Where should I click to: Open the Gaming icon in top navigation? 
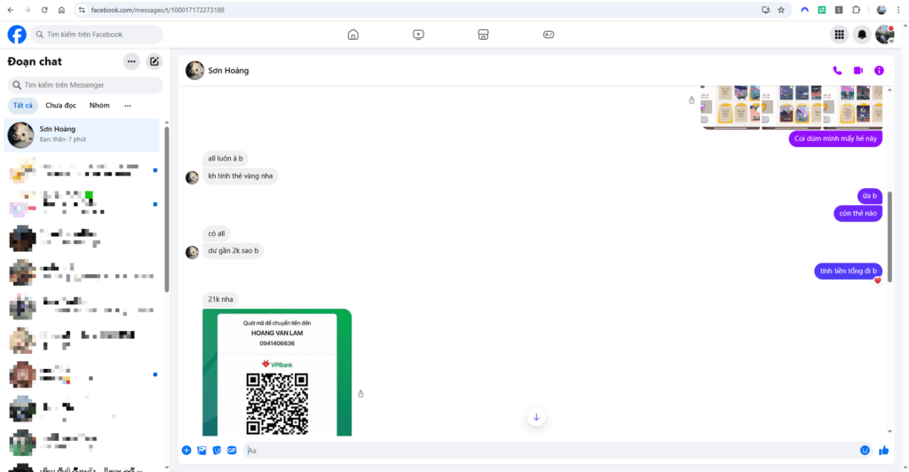(x=549, y=35)
